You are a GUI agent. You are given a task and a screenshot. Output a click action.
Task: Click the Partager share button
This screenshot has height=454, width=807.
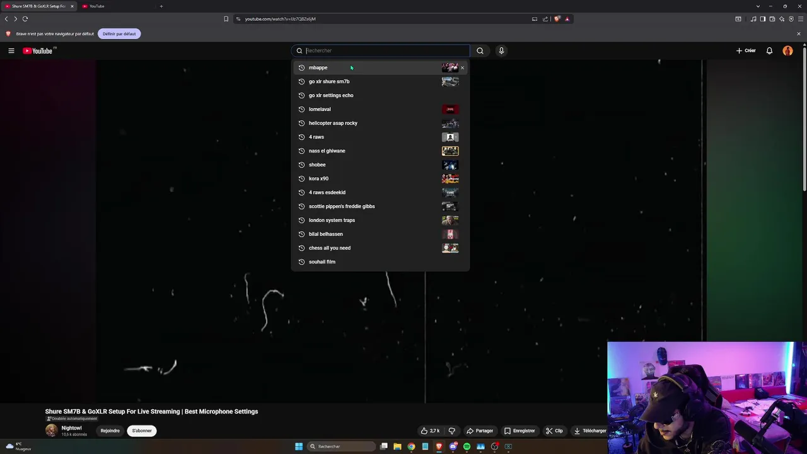pos(480,431)
